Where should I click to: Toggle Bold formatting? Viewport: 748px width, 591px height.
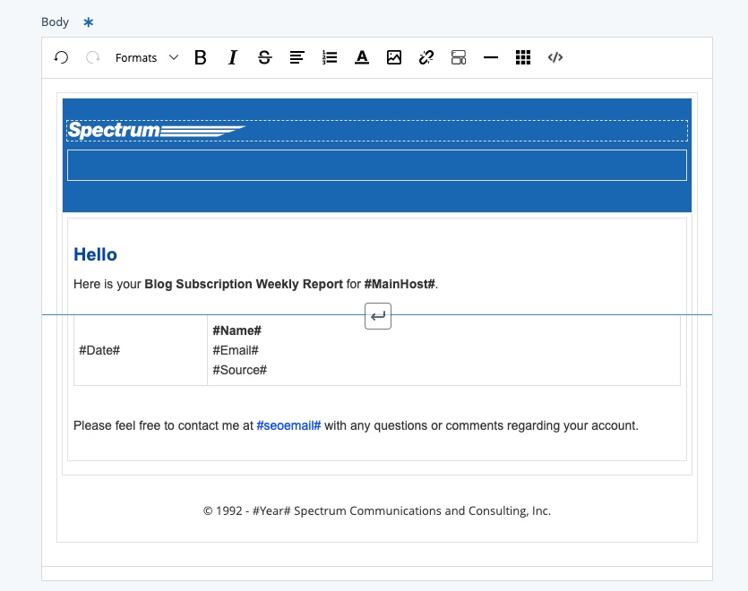pyautogui.click(x=201, y=57)
